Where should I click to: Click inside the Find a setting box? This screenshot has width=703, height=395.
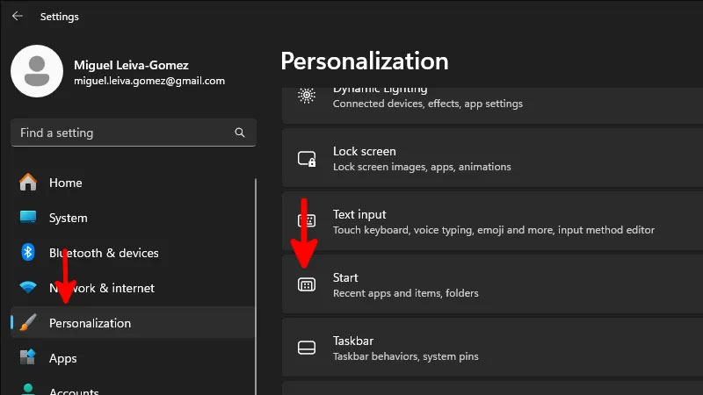click(x=134, y=133)
